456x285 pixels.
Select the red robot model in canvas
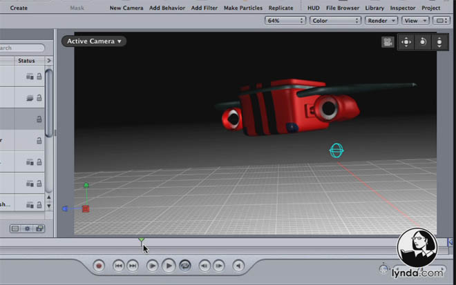291,108
